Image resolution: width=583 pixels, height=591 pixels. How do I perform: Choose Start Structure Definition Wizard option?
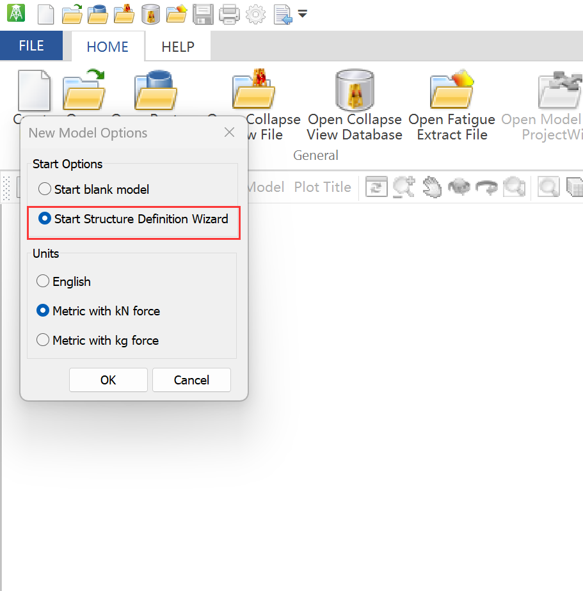[x=44, y=219]
